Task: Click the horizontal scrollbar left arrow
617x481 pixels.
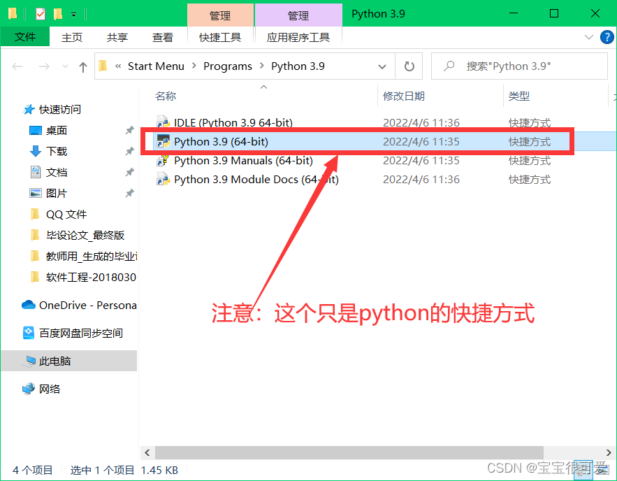Action: pos(147,452)
